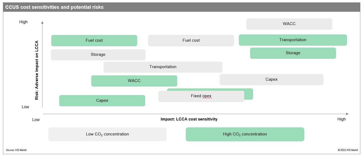Click the '© 2022 IHS Markit' copyright text
This screenshot has height=156, width=363.
348,150
